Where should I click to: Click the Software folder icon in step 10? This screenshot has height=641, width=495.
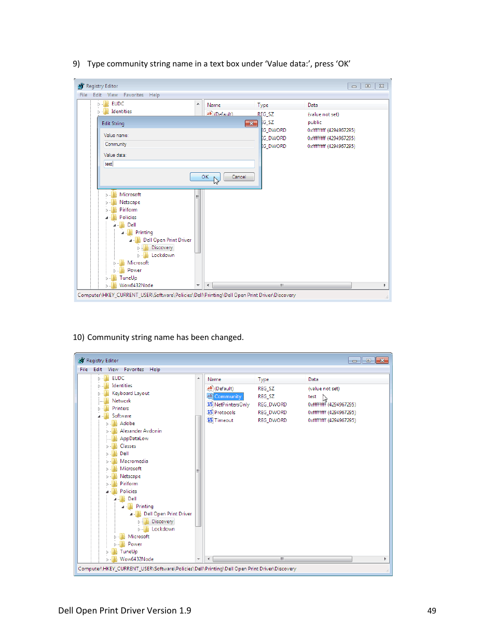(107, 416)
